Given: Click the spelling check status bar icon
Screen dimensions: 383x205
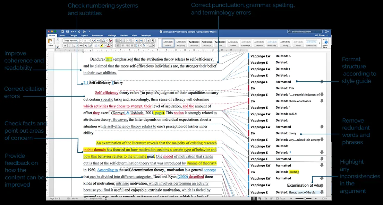Looking at the screenshot, I should 85,198.
